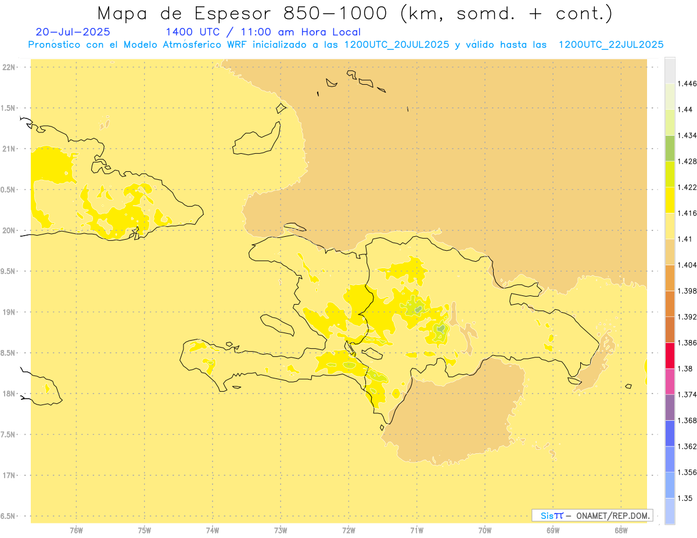Image resolution: width=697 pixels, height=538 pixels.
Task: Select the legend value '1.356'
Action: [687, 472]
